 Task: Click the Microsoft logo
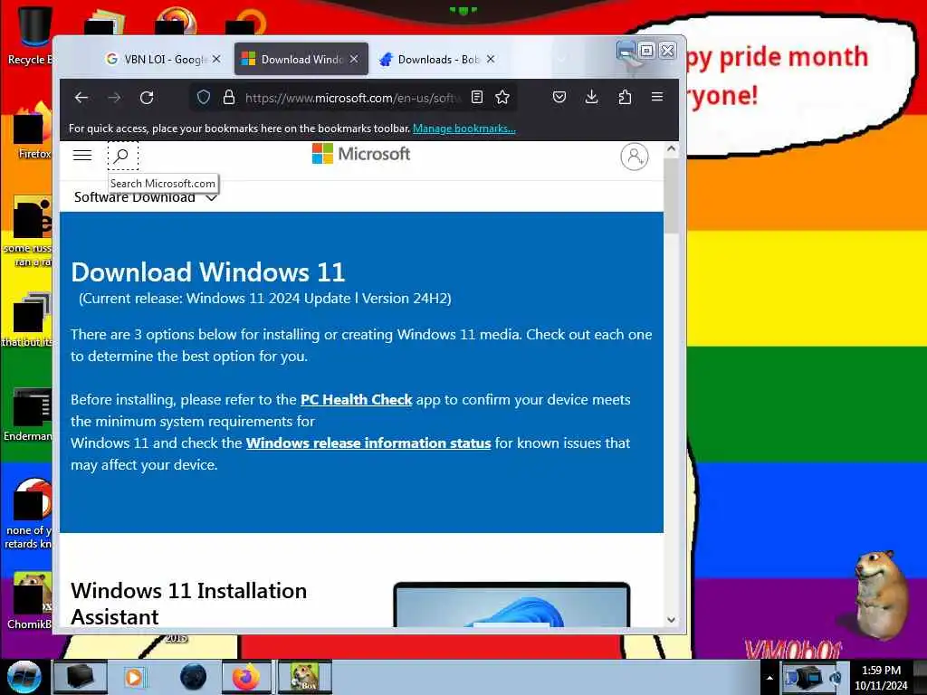click(x=360, y=154)
